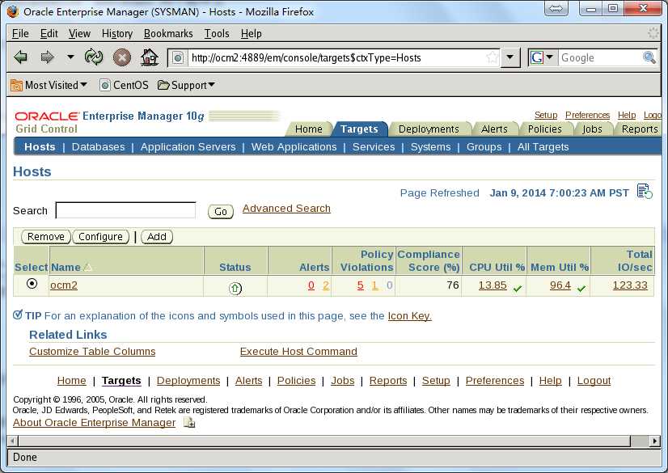The image size is (668, 473).
Task: Click the ocm2 Up status icon
Action: pos(235,288)
